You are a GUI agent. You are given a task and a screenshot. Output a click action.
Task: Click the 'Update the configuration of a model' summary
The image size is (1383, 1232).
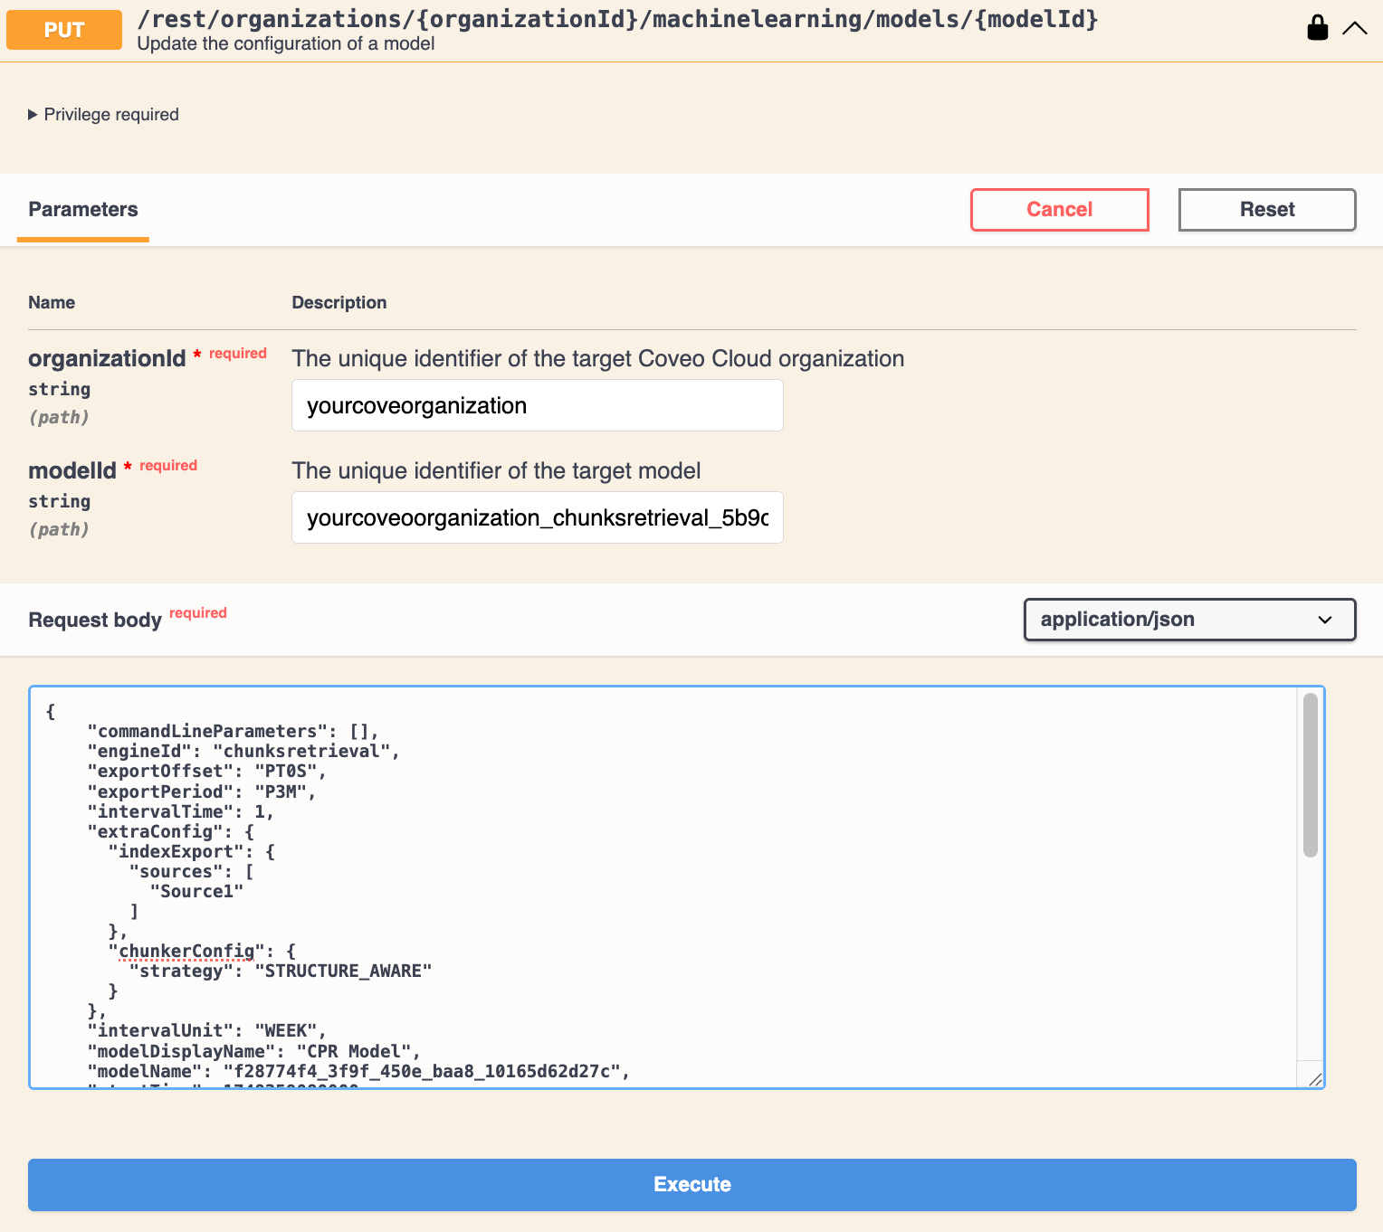(286, 43)
